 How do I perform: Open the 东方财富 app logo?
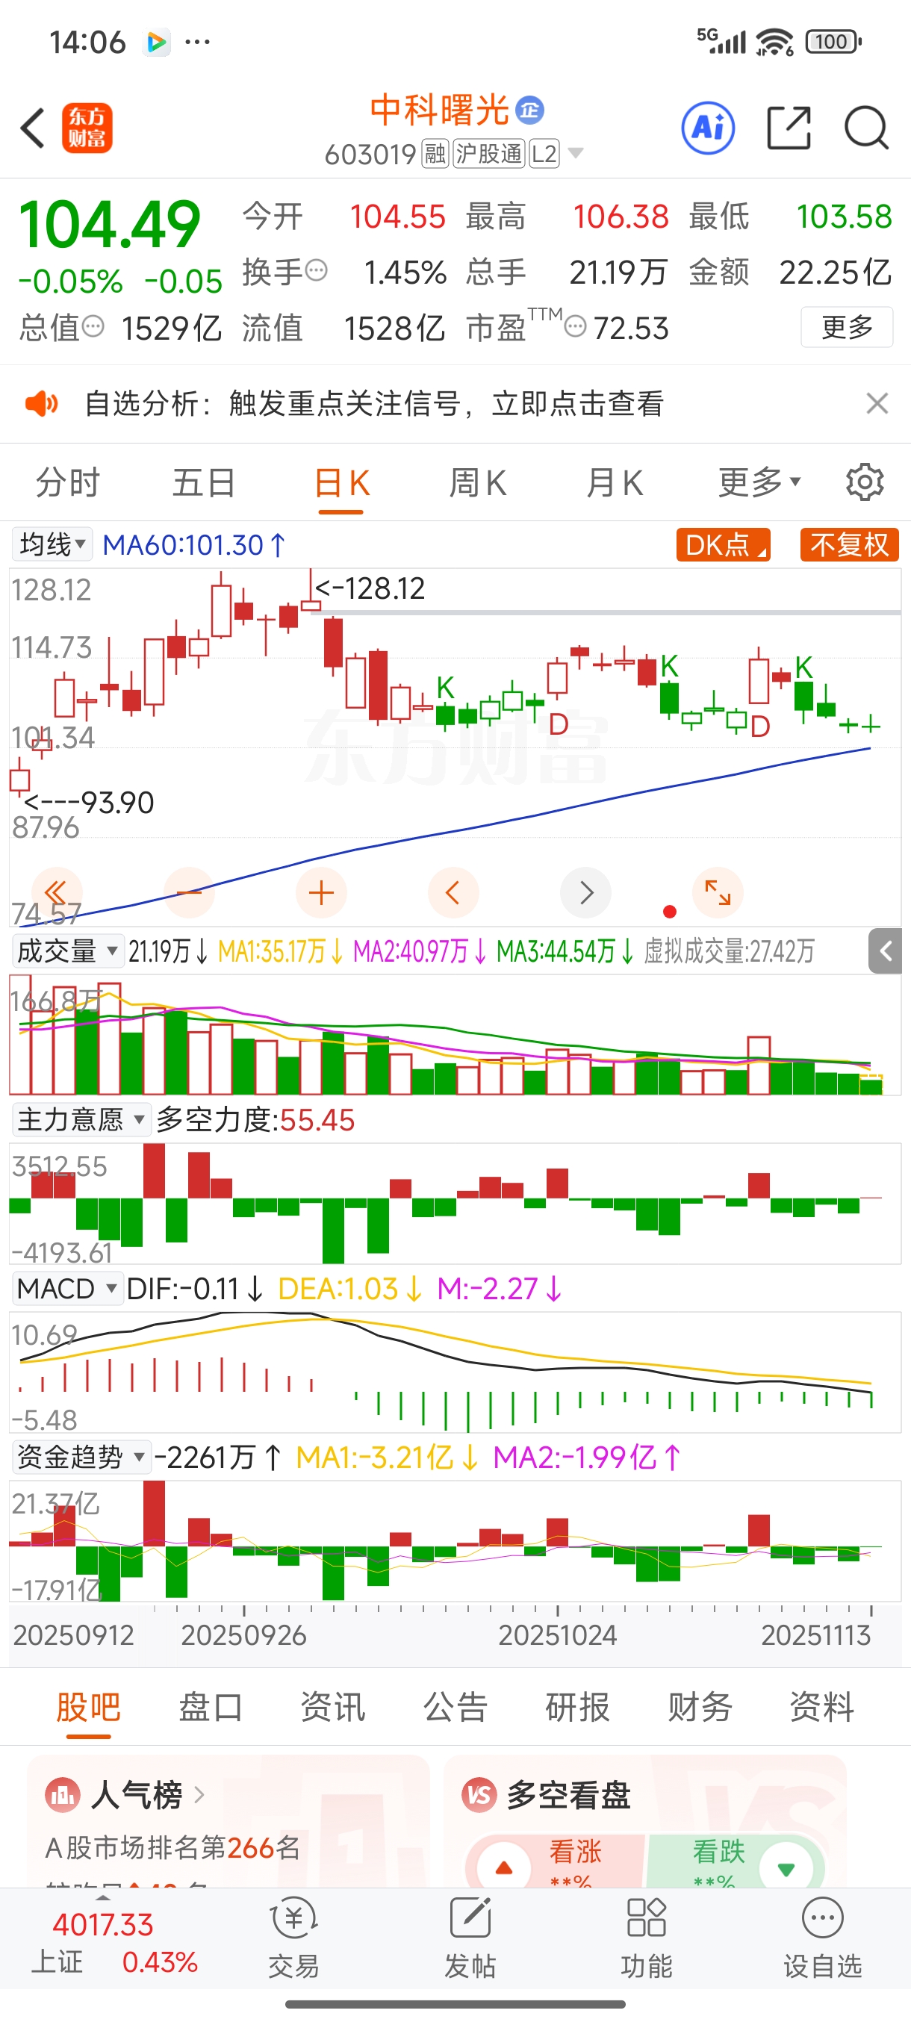(x=87, y=128)
